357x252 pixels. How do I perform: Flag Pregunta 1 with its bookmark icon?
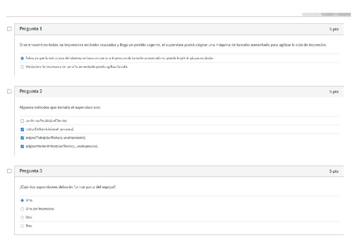10,29
